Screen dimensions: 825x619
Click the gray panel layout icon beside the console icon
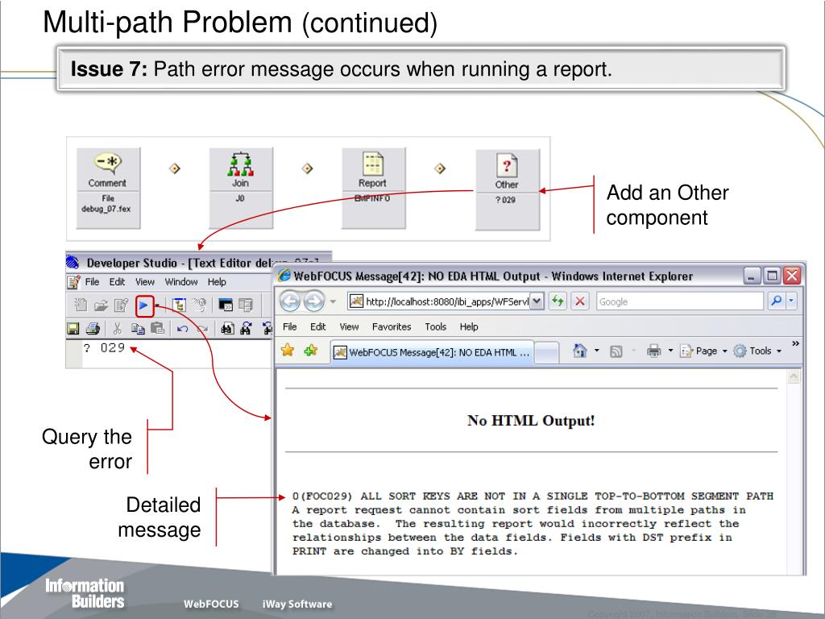[x=245, y=305]
